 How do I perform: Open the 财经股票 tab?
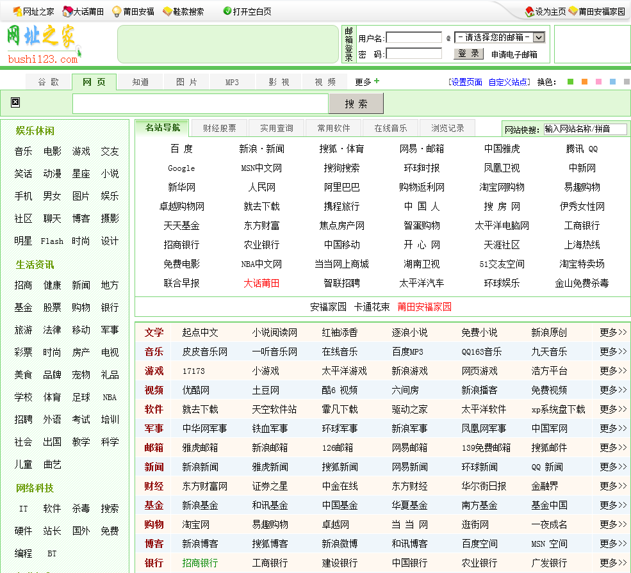[220, 128]
